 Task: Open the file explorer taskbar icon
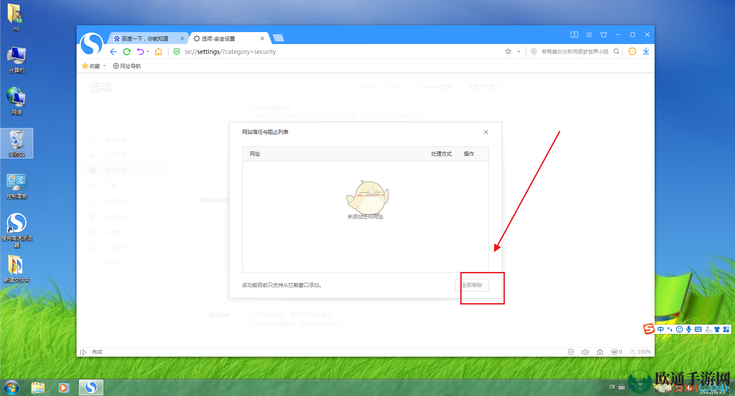[x=38, y=388]
